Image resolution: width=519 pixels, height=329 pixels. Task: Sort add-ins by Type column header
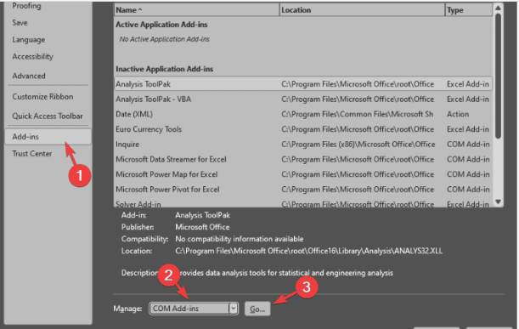point(469,10)
